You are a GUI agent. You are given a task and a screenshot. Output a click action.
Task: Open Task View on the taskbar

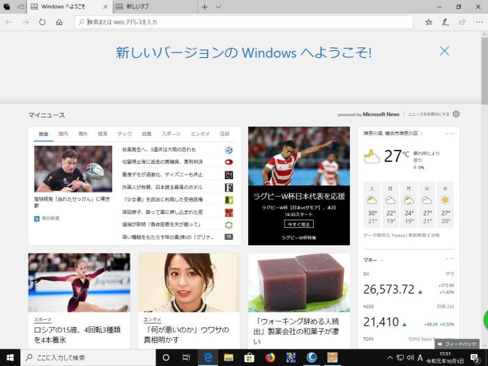pyautogui.click(x=186, y=357)
